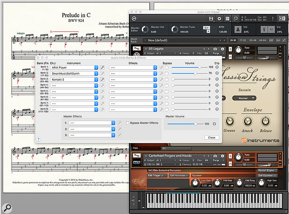The height and width of the screenshot is (214, 289).
Task: Click camera snapshot icon on 05 Legato
Action: (x=215, y=49)
